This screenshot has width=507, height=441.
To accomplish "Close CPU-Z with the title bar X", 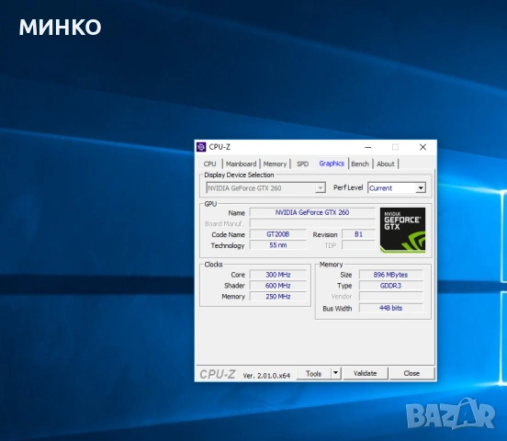I will pos(422,147).
